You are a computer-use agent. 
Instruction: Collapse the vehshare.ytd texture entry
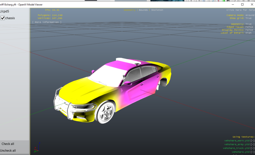point(252,152)
